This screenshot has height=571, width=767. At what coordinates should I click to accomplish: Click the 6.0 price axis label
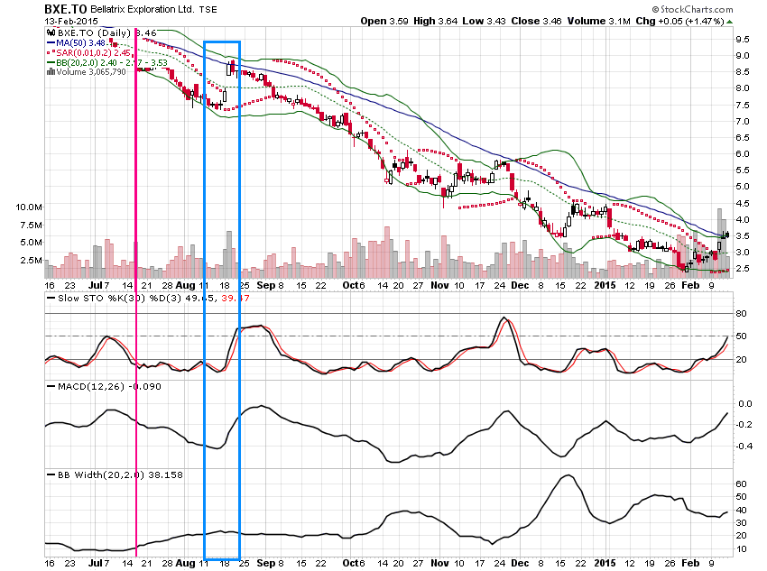tap(742, 153)
